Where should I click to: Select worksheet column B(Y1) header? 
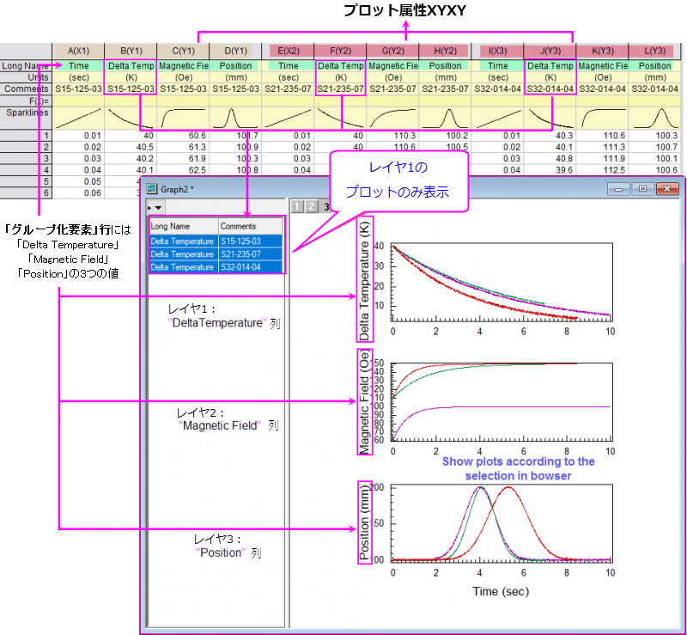pos(131,51)
